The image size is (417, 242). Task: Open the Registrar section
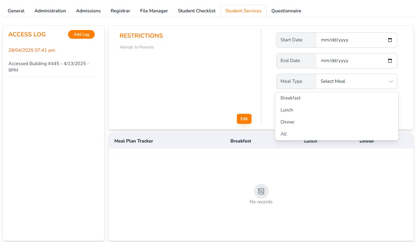click(120, 11)
